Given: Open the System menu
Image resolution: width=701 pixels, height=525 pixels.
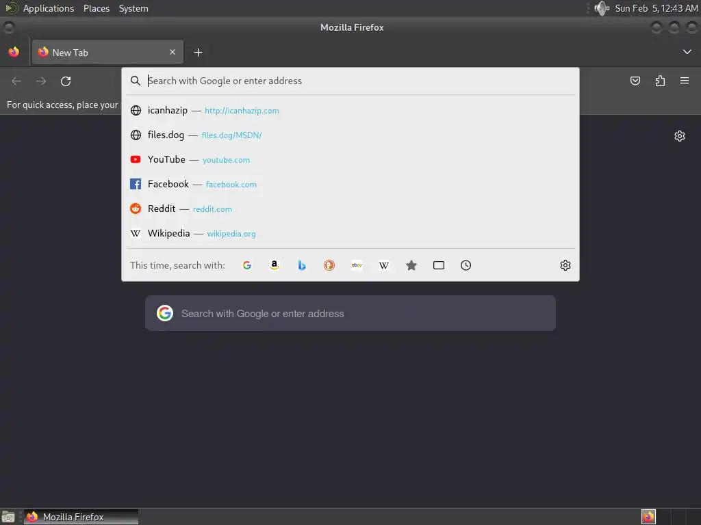Looking at the screenshot, I should coord(133,8).
